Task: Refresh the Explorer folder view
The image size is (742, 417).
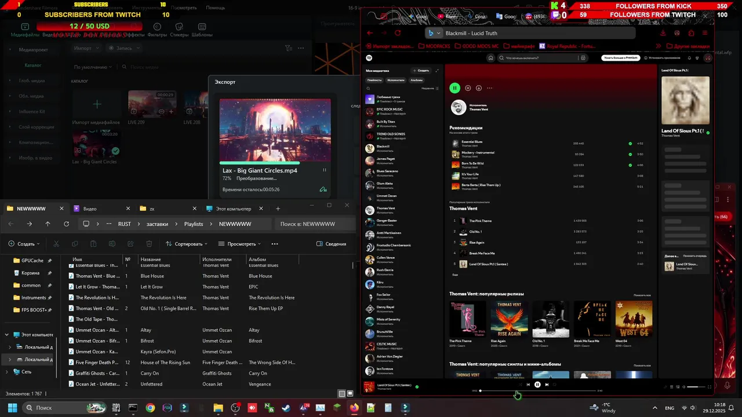Action: click(66, 224)
